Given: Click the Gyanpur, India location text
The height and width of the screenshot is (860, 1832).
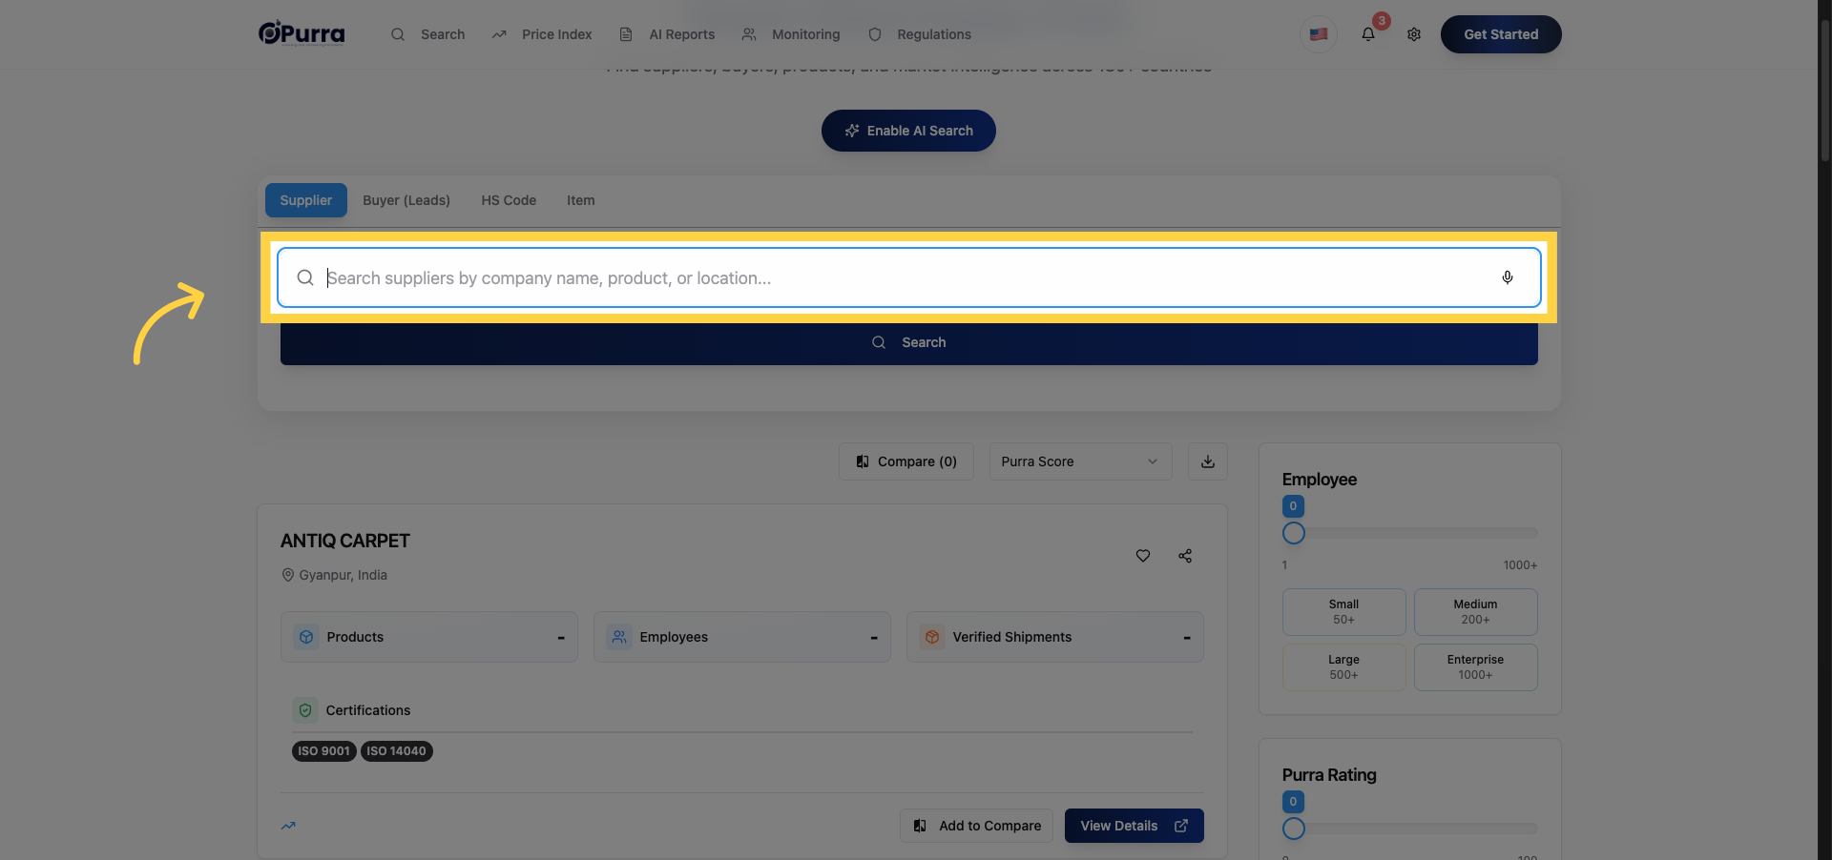Looking at the screenshot, I should tap(343, 575).
